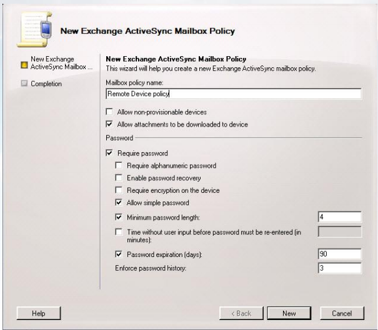Uncheck Allow attachments to be downloaded to device

[x=109, y=124]
